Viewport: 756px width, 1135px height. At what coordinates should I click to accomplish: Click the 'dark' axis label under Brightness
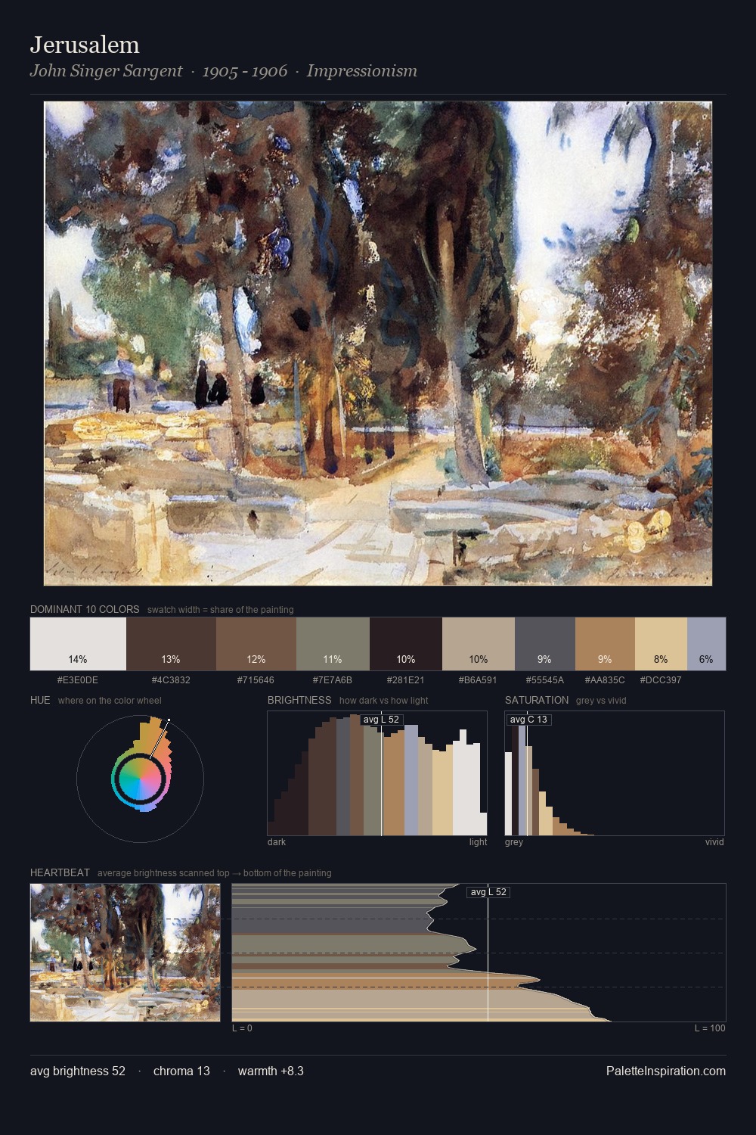coord(277,842)
